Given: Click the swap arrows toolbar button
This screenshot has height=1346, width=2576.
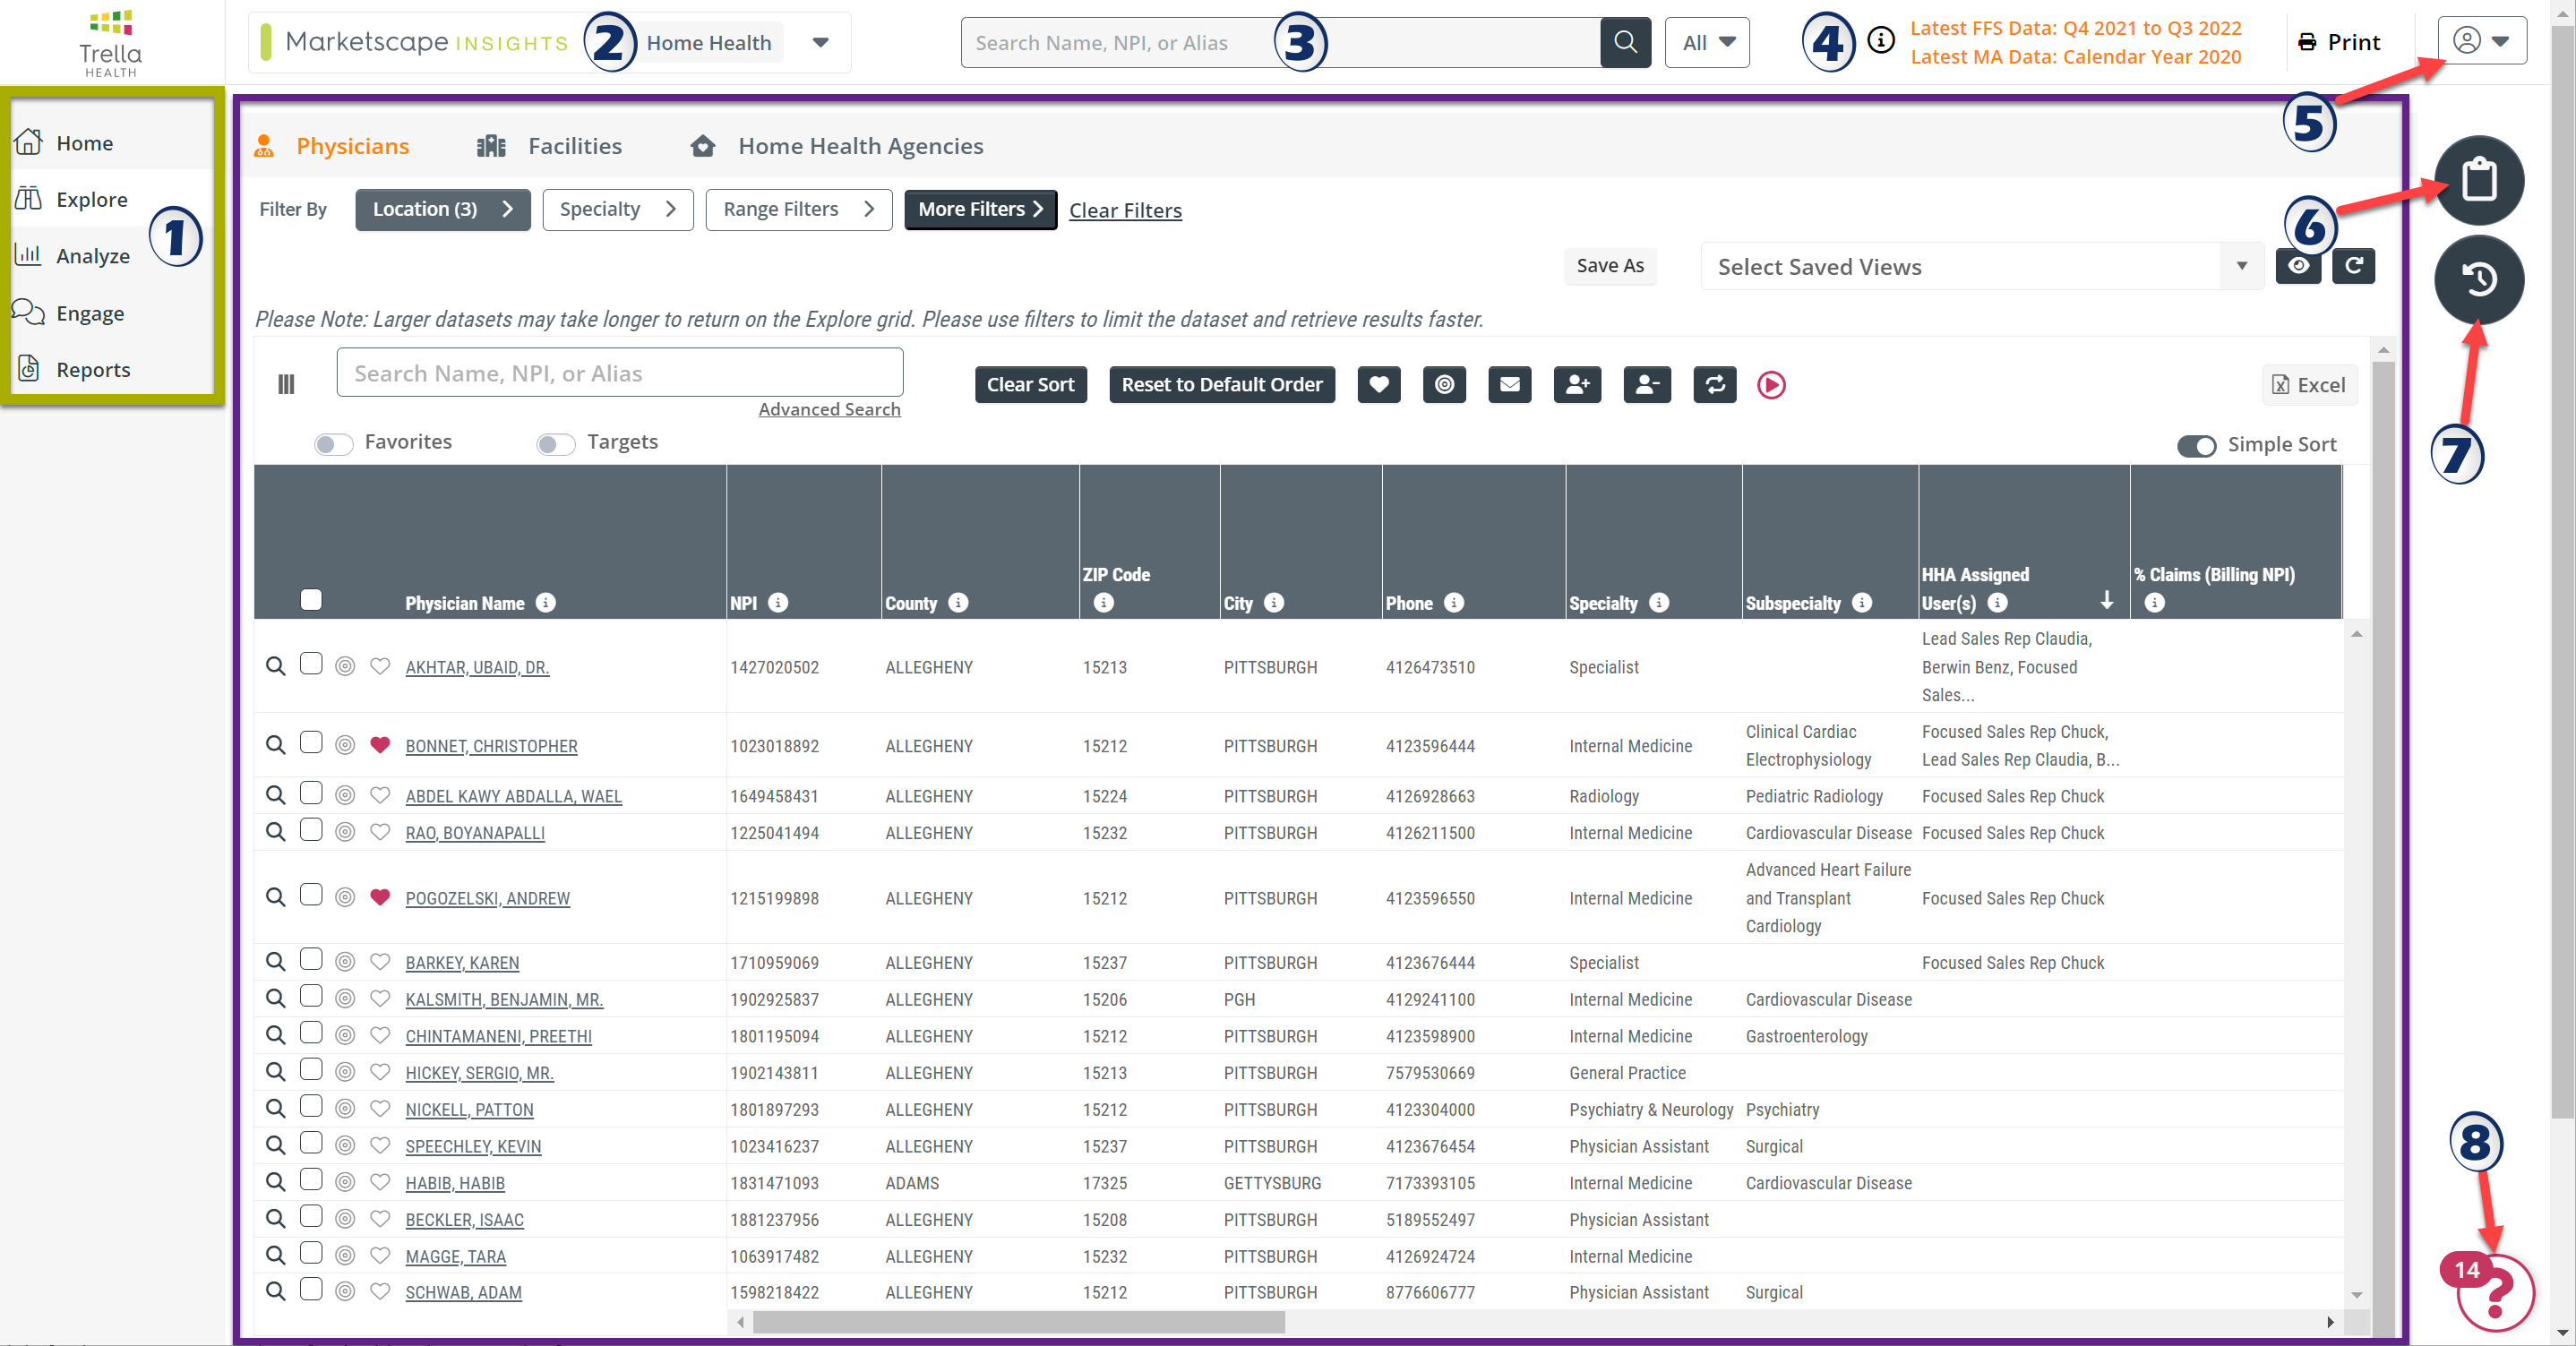Looking at the screenshot, I should click(x=1715, y=385).
